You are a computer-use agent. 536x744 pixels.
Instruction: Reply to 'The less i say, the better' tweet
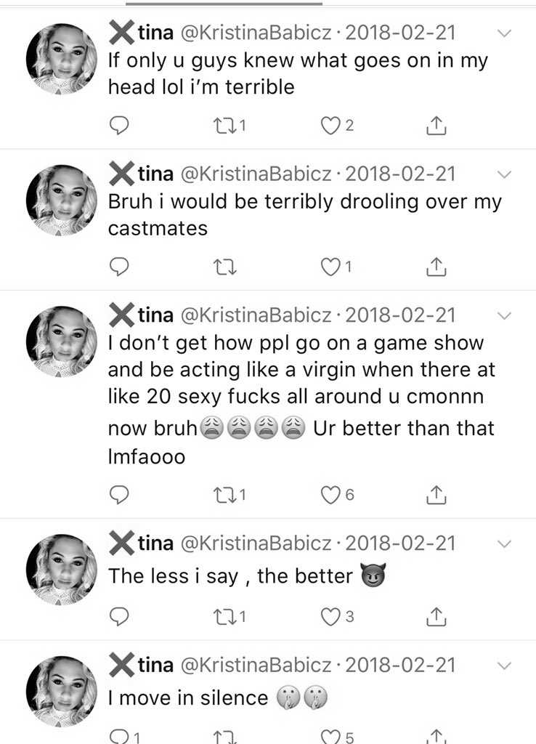pyautogui.click(x=119, y=616)
